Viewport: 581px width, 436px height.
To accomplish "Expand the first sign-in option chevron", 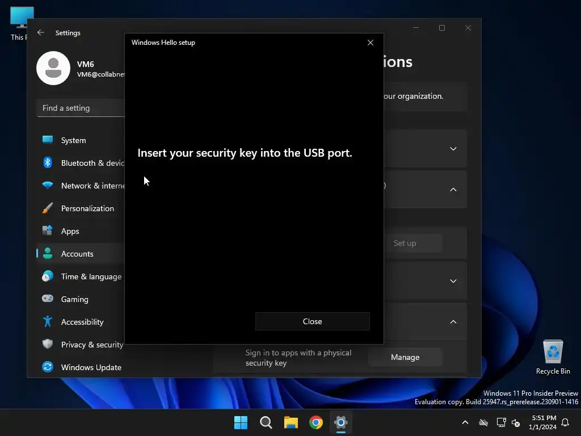I will tap(453, 149).
